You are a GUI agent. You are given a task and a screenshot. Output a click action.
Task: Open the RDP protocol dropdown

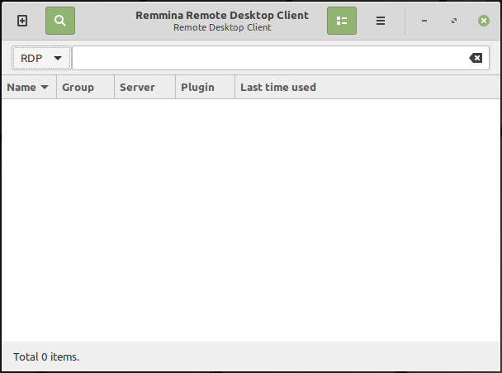41,58
